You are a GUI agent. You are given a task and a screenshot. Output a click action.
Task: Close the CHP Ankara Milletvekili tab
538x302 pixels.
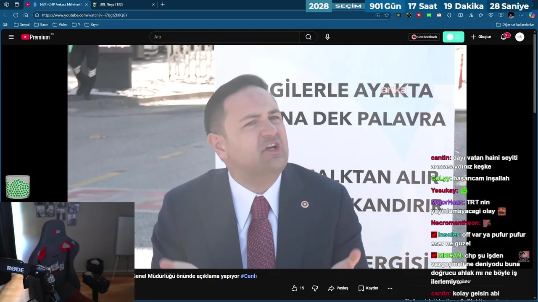[86, 5]
